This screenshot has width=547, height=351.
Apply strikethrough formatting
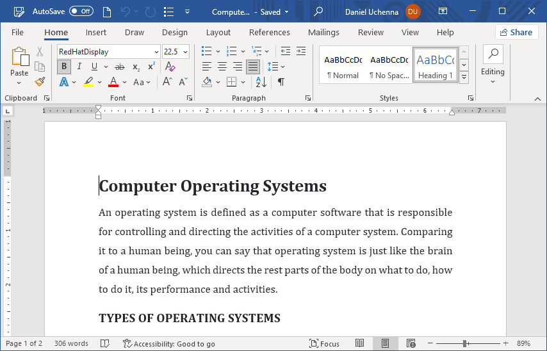119,67
